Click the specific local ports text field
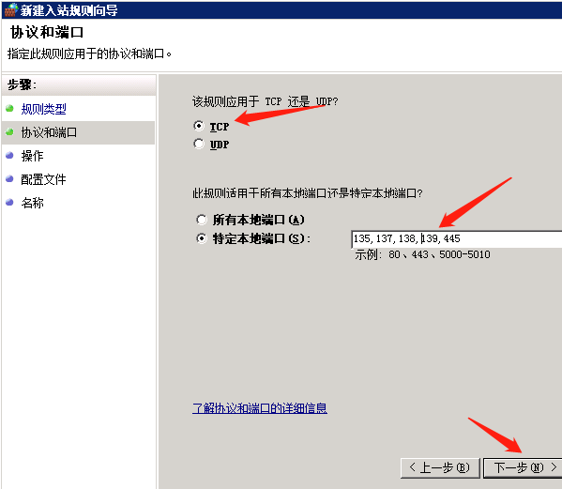The height and width of the screenshot is (489, 562). (x=456, y=238)
